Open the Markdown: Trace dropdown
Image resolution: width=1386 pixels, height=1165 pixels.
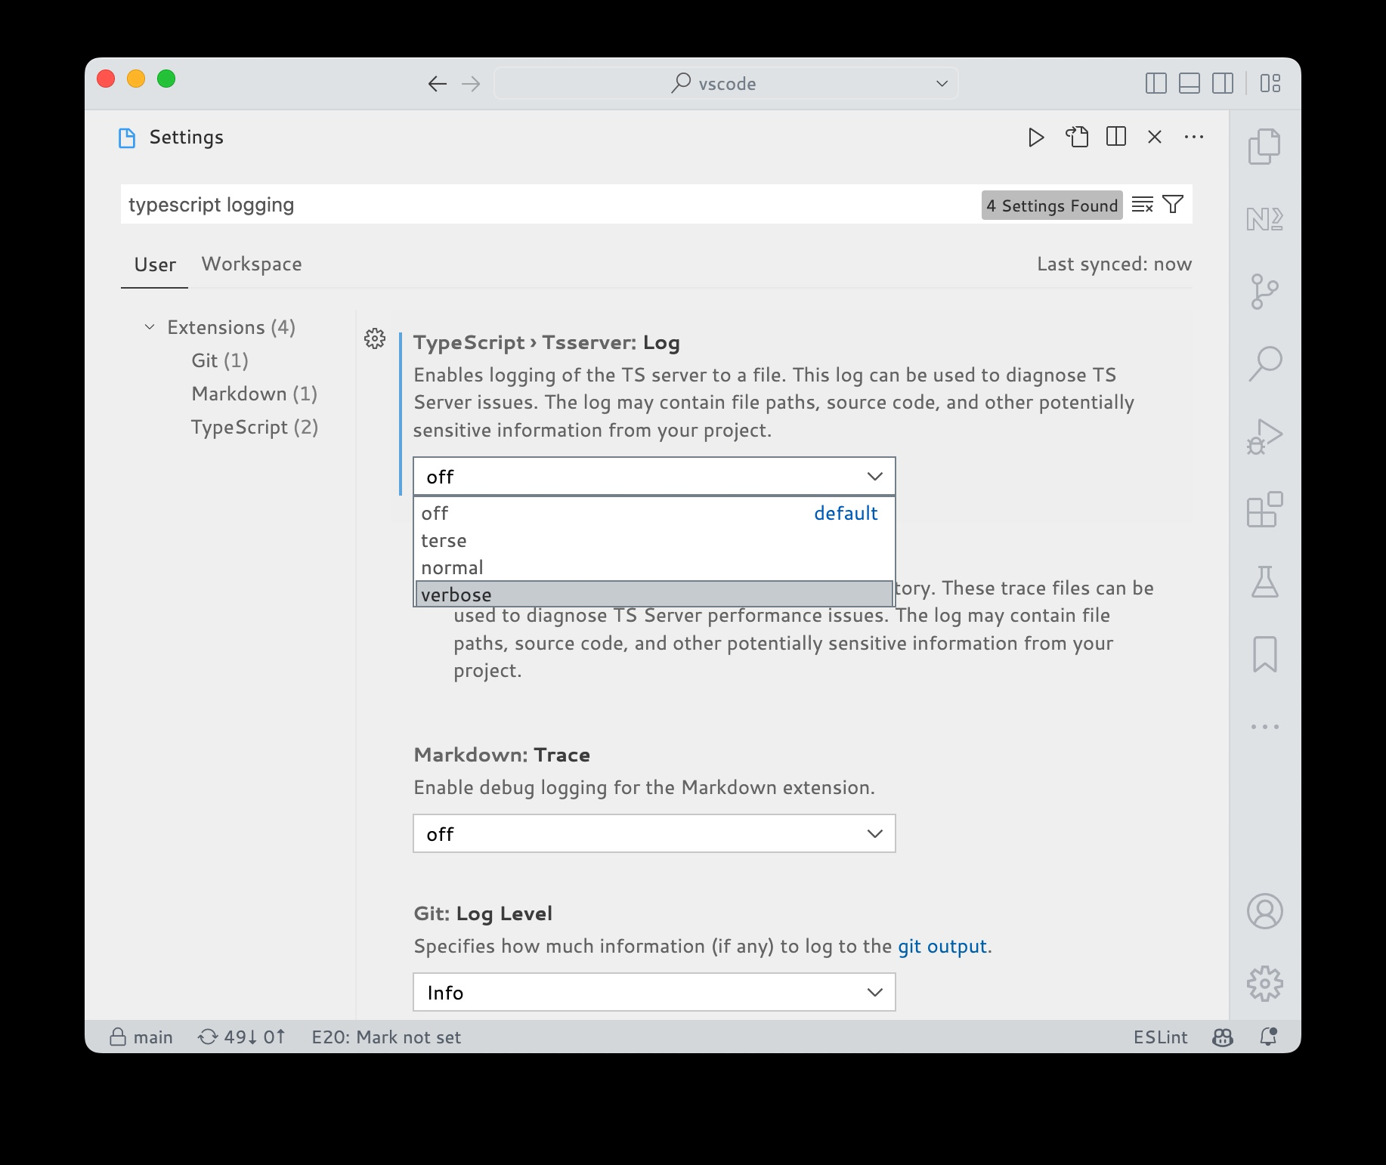tap(653, 833)
